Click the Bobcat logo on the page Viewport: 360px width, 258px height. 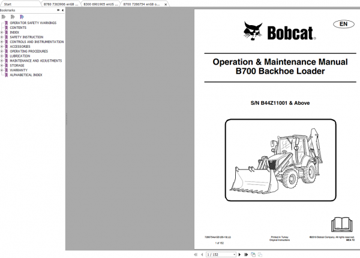(280, 31)
